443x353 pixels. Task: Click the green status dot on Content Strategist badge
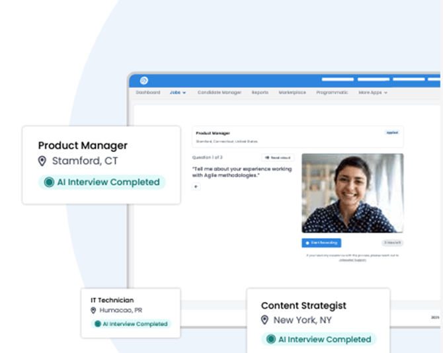tap(271, 339)
